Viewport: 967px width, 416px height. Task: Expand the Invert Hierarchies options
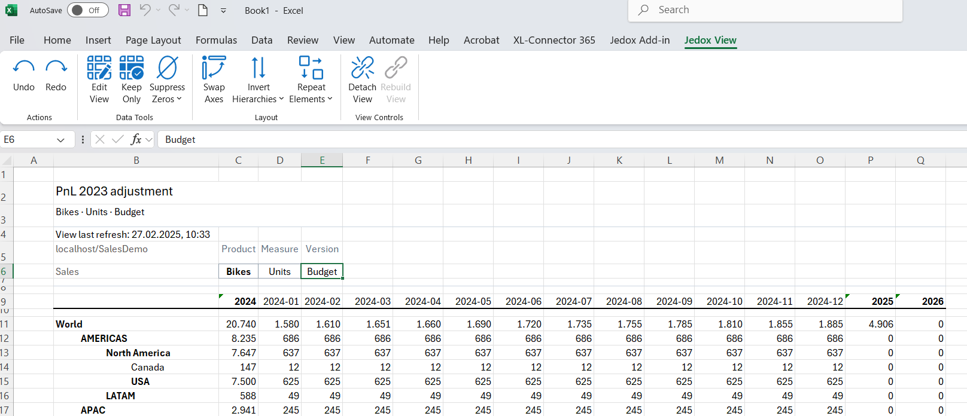(x=258, y=93)
